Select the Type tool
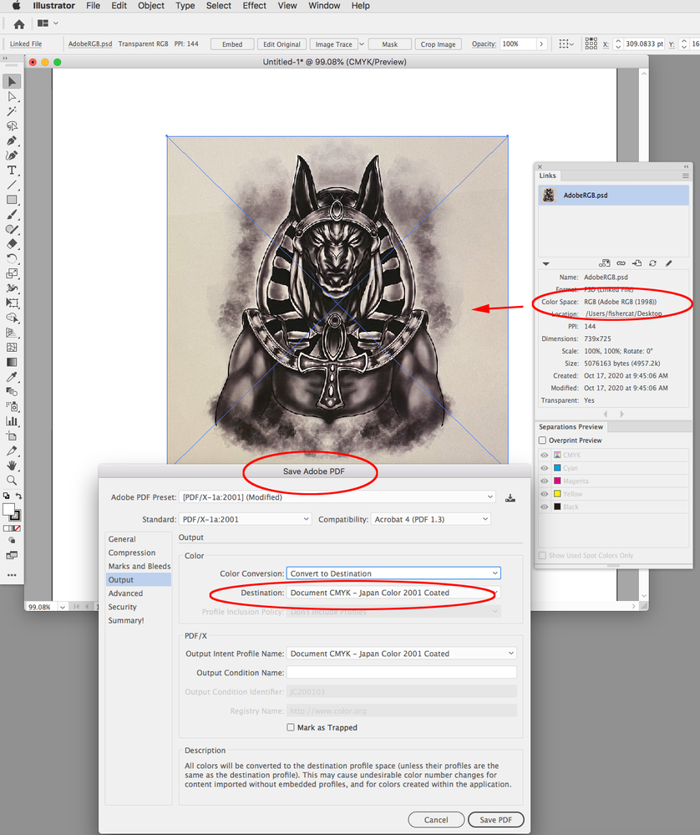Screen dimensions: 700x835 point(12,171)
